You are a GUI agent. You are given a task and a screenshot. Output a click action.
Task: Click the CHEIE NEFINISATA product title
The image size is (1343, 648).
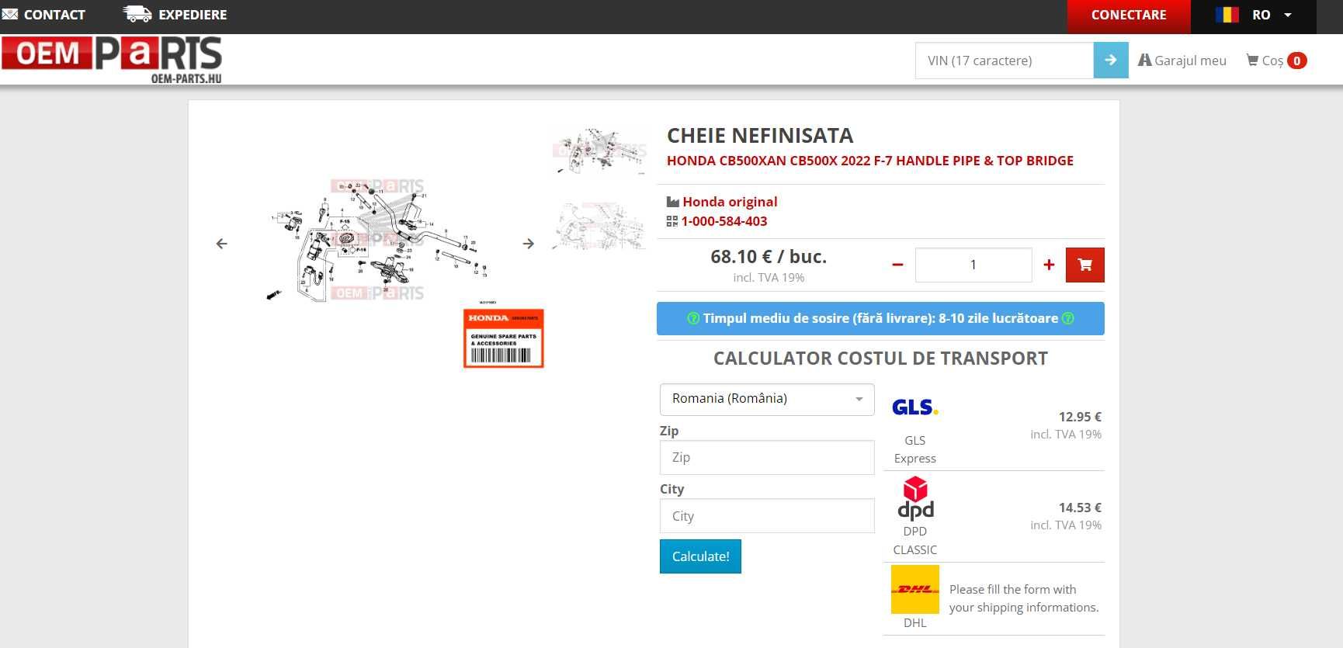point(760,136)
